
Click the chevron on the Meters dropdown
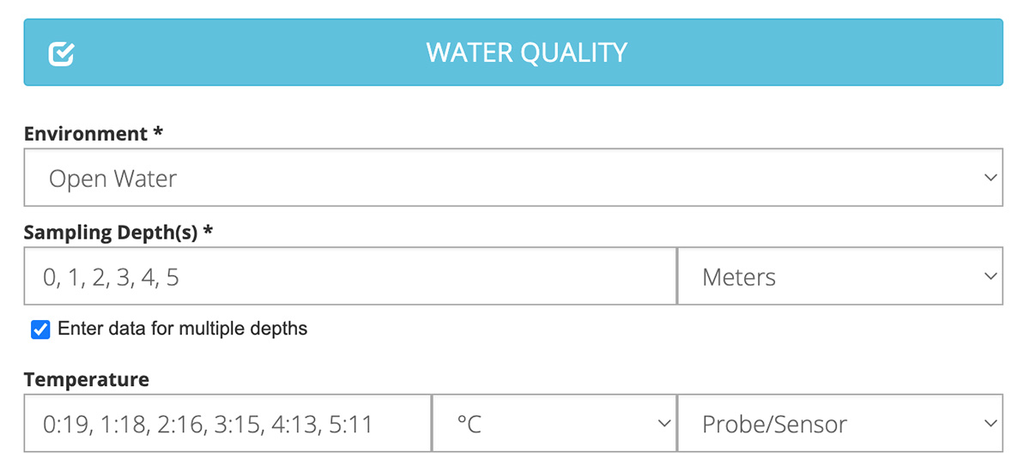pos(991,277)
